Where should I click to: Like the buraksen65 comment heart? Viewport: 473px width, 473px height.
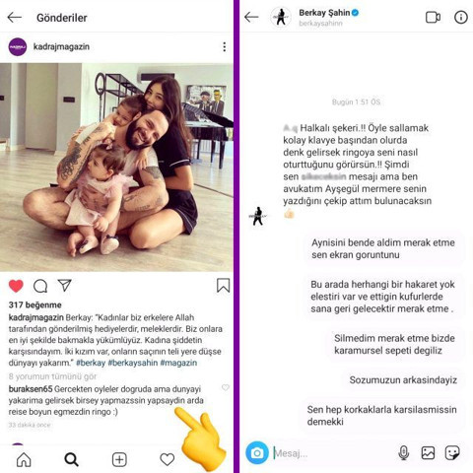click(x=226, y=387)
